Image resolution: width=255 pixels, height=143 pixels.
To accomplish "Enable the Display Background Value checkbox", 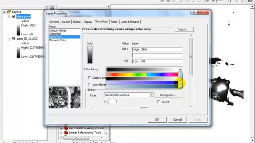I will 89,78.
